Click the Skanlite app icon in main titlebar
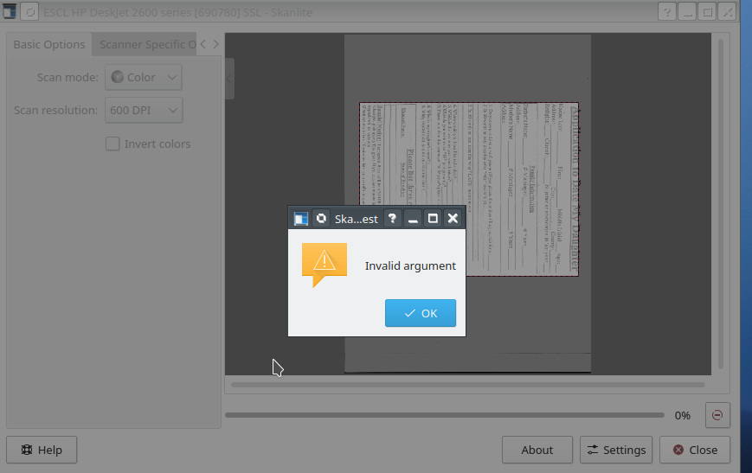This screenshot has height=473, width=752. [10, 13]
